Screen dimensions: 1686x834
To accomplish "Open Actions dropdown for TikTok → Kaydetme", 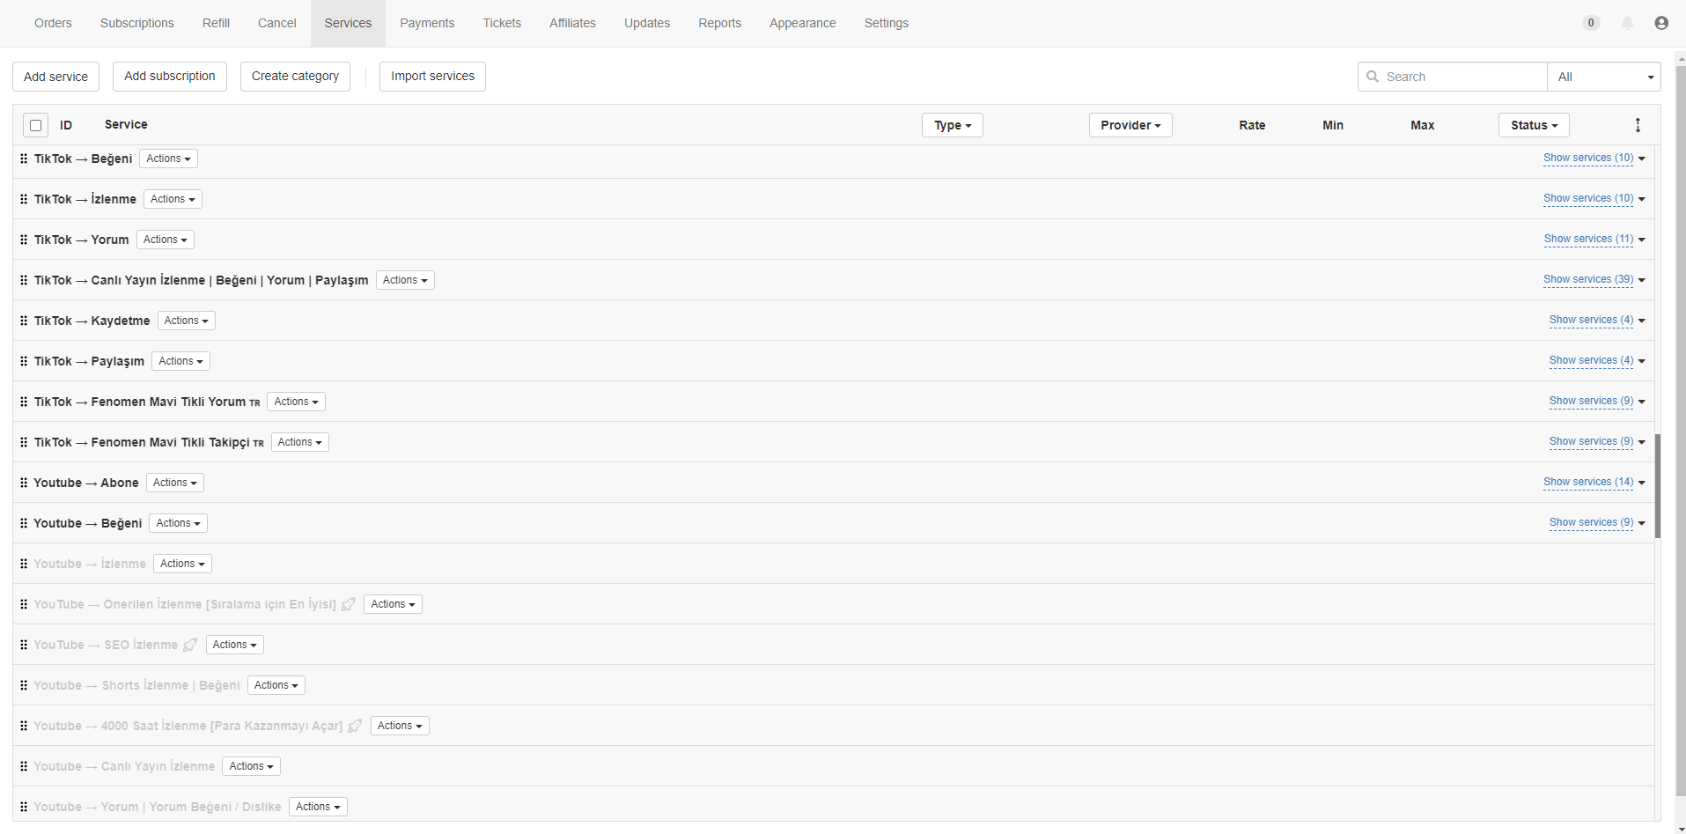I will (187, 321).
